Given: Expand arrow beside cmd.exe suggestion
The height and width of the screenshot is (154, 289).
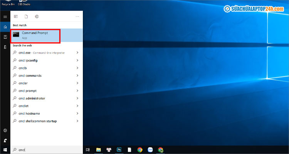Looking at the screenshot, I should (77, 53).
